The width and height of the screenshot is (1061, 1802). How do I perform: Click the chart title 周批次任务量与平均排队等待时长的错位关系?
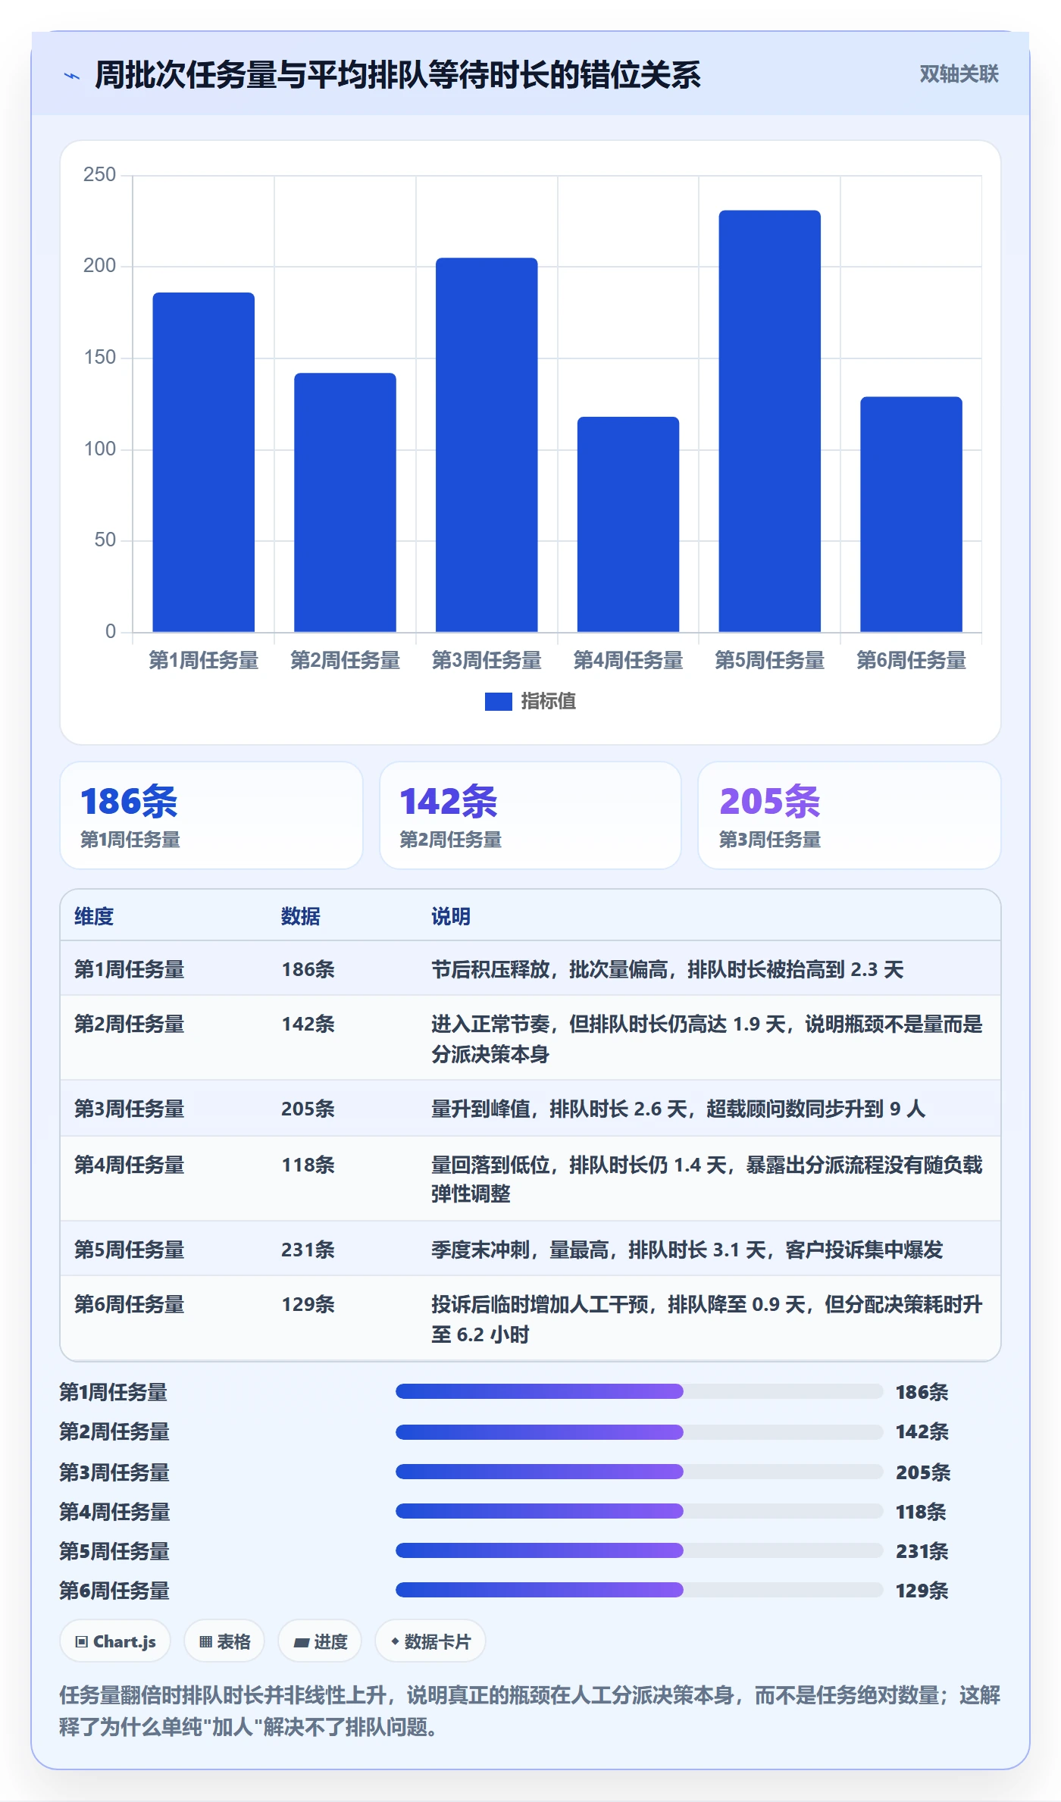[x=398, y=76]
